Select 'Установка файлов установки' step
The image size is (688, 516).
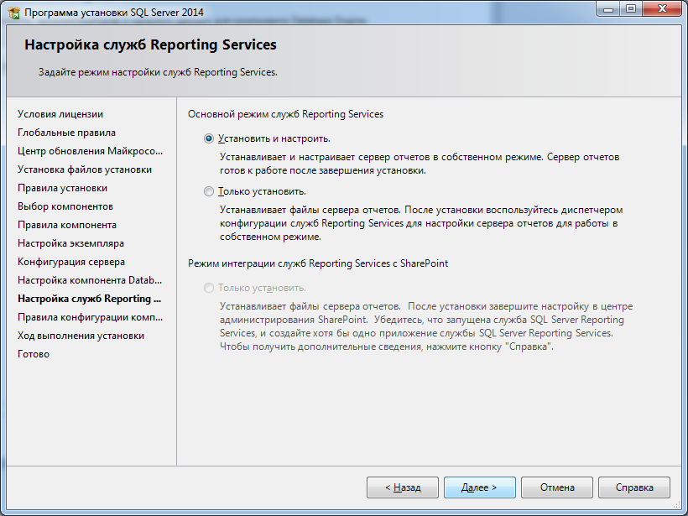[85, 169]
